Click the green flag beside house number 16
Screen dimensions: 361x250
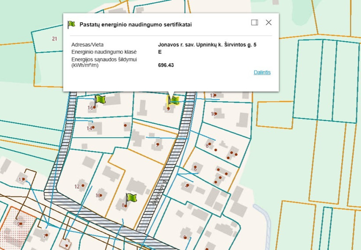(100, 100)
